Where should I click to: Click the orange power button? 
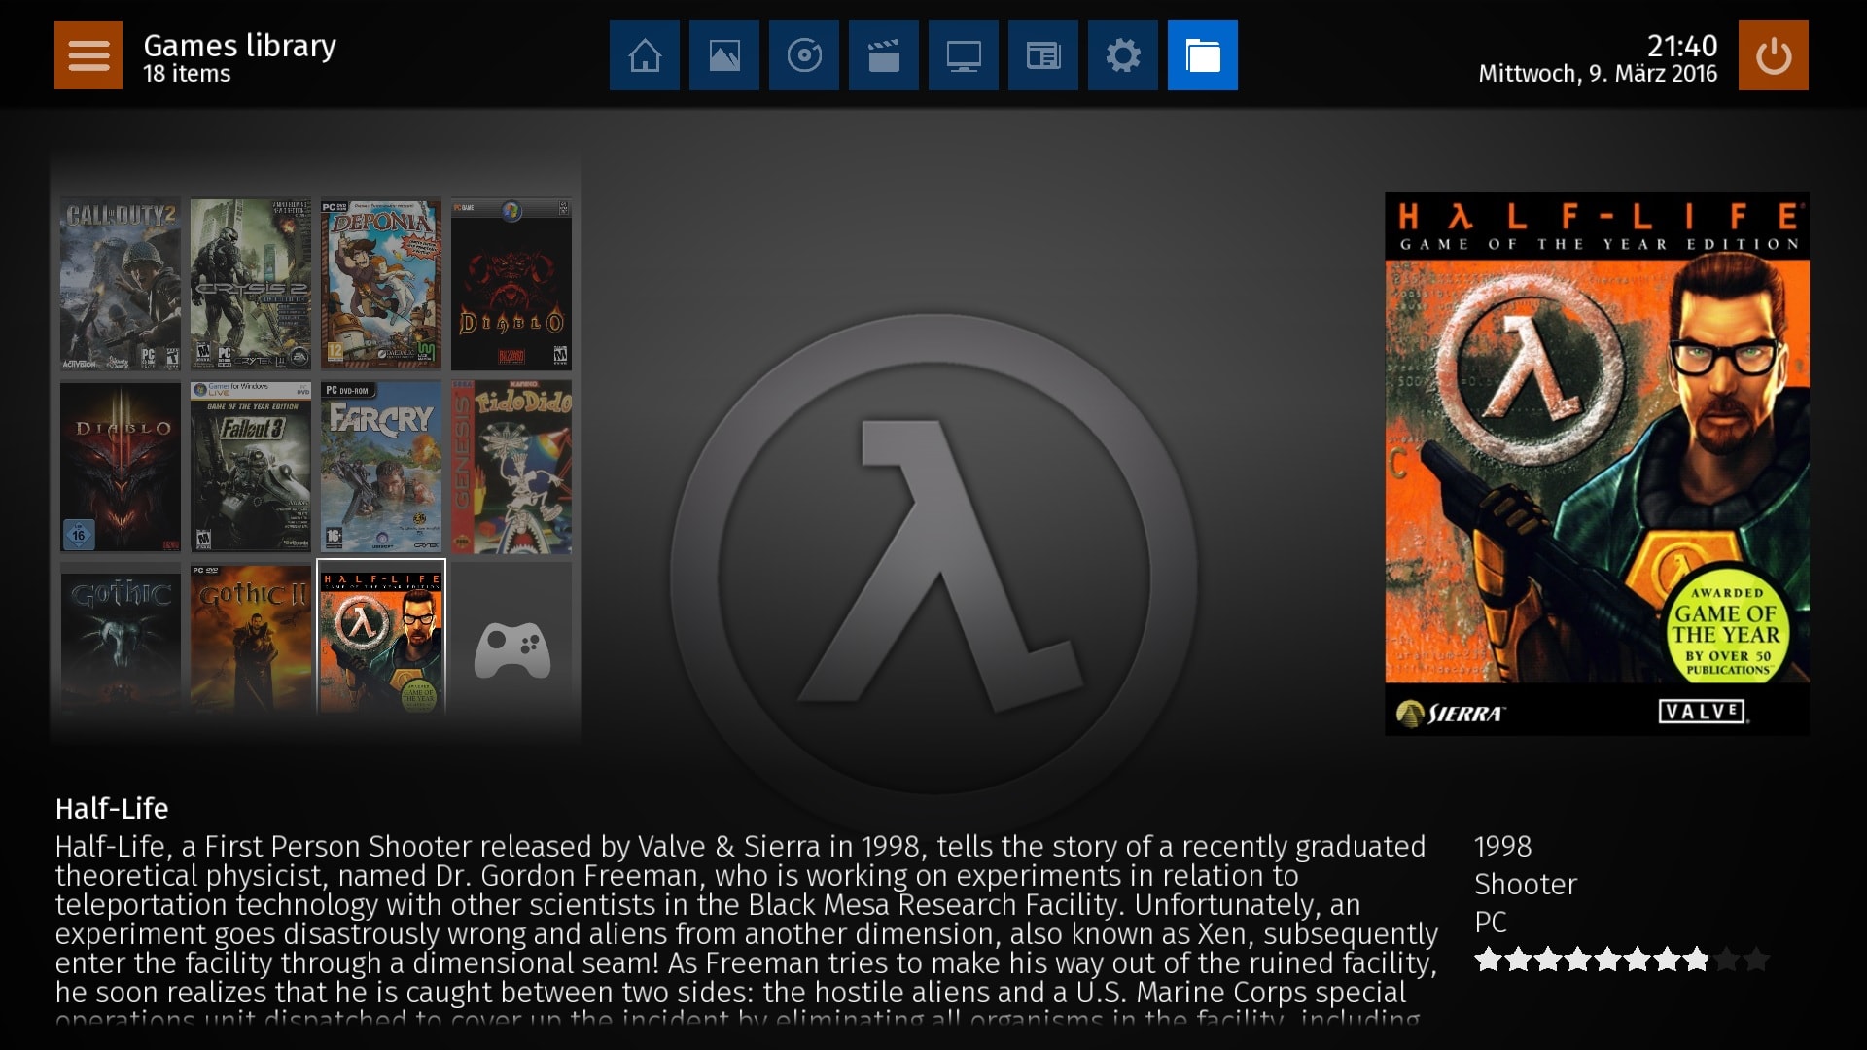[x=1774, y=55]
